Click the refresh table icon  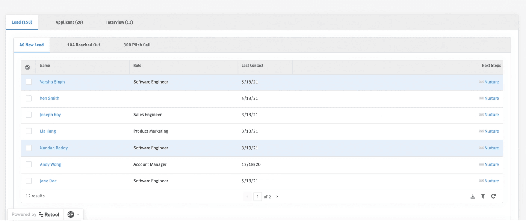click(493, 196)
